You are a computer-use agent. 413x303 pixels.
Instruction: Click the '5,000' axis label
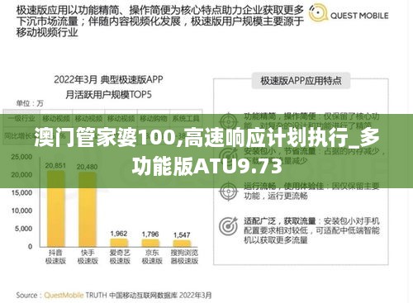[x=24, y=229]
